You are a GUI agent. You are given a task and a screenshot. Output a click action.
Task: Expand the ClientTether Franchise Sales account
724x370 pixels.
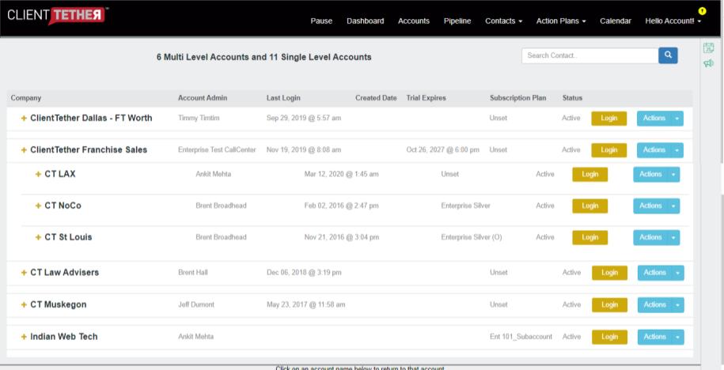coord(24,150)
